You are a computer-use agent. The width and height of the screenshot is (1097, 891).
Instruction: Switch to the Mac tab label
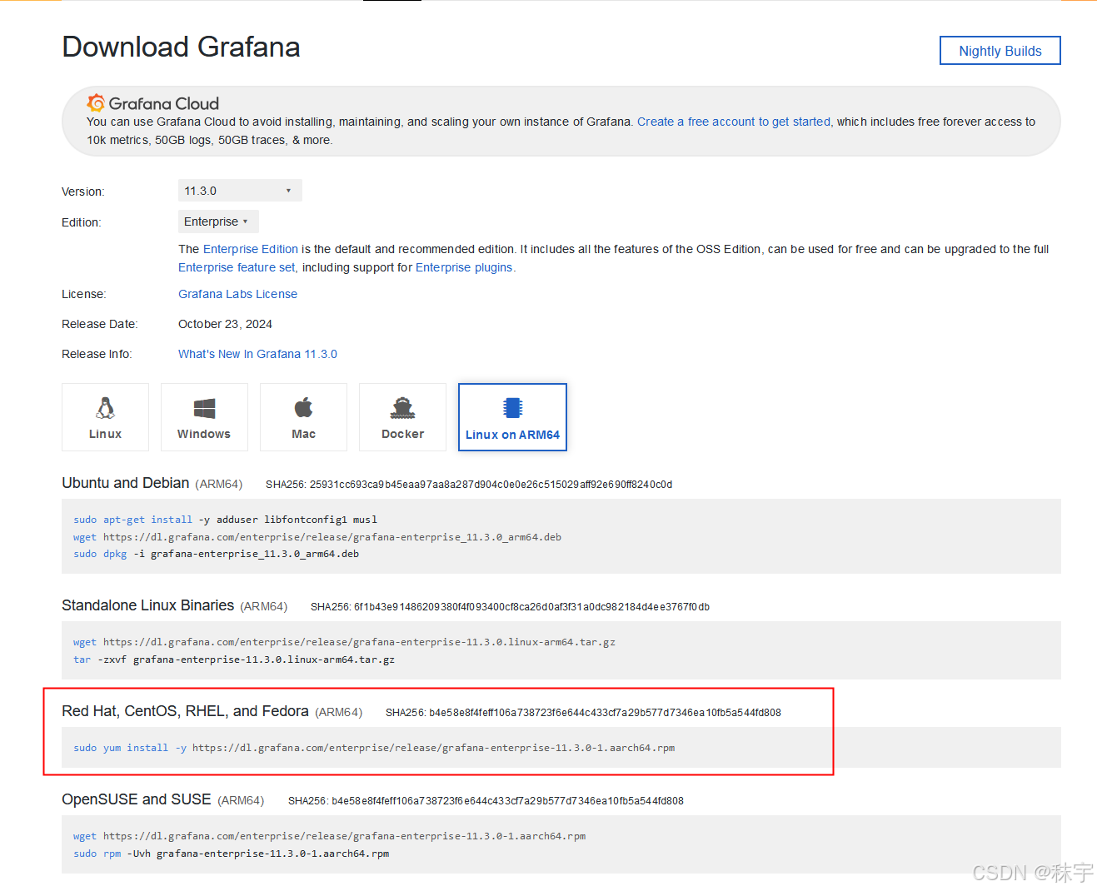pos(303,434)
